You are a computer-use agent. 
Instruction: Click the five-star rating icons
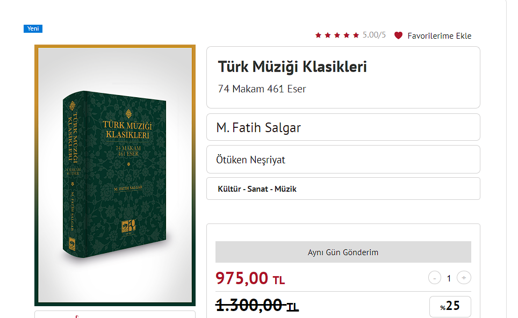coord(337,35)
